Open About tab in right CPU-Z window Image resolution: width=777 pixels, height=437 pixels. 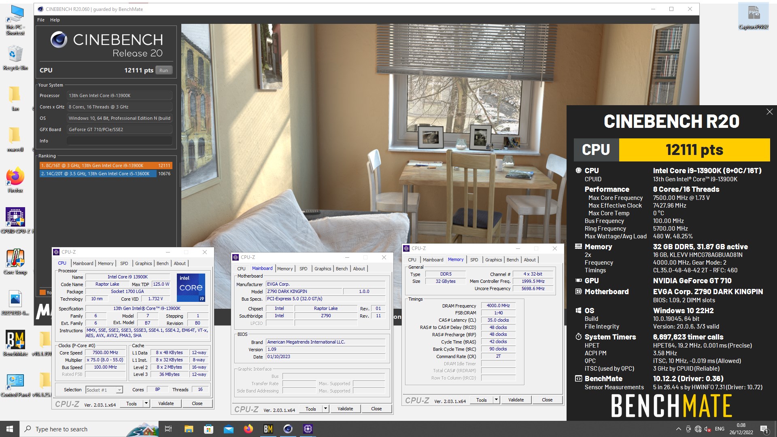pyautogui.click(x=530, y=260)
